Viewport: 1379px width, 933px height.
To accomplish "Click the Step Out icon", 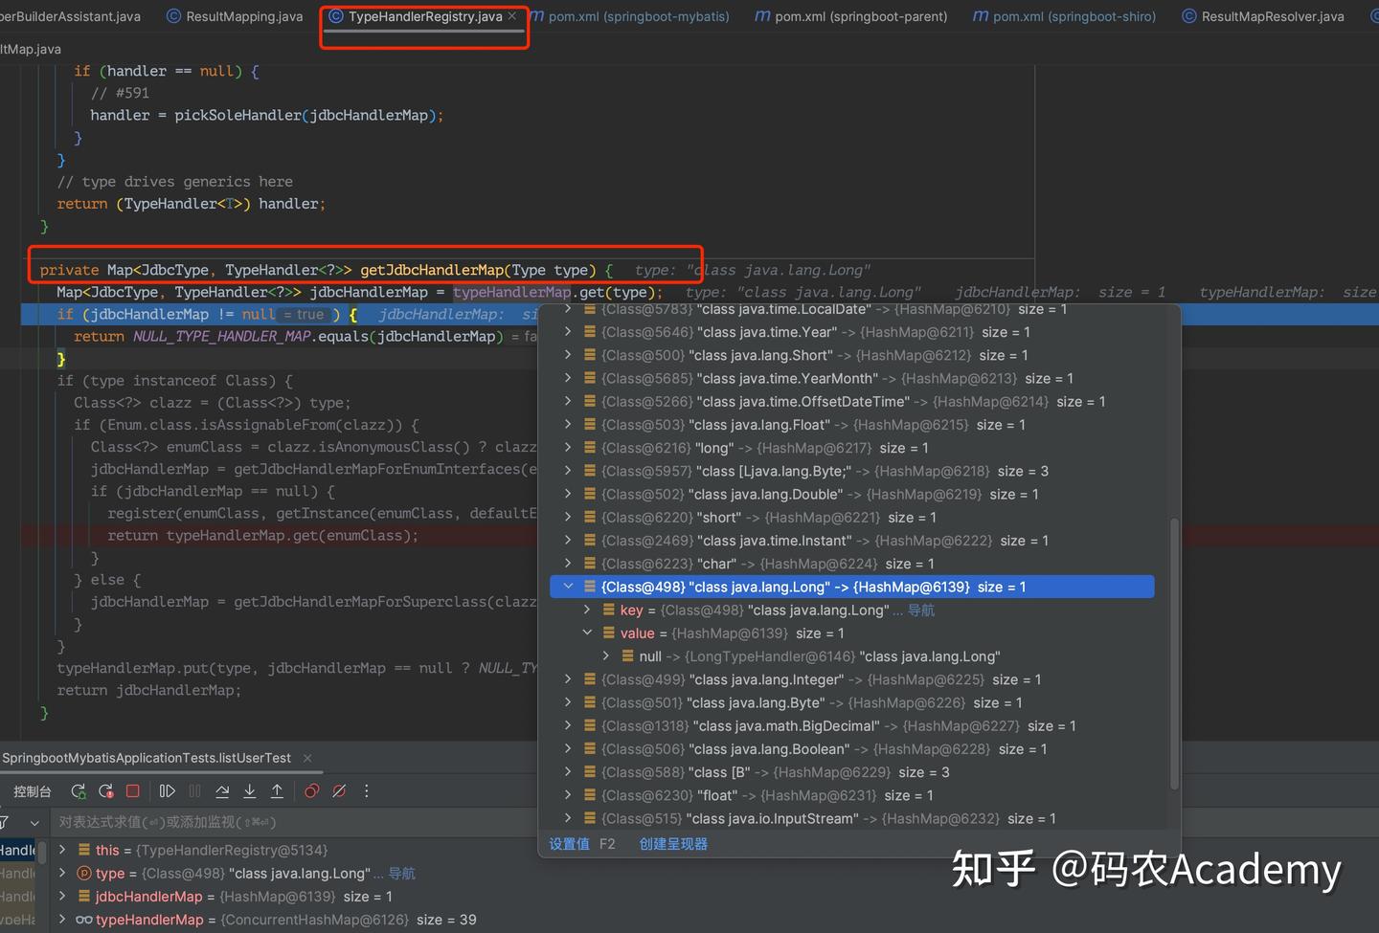I will tap(277, 791).
